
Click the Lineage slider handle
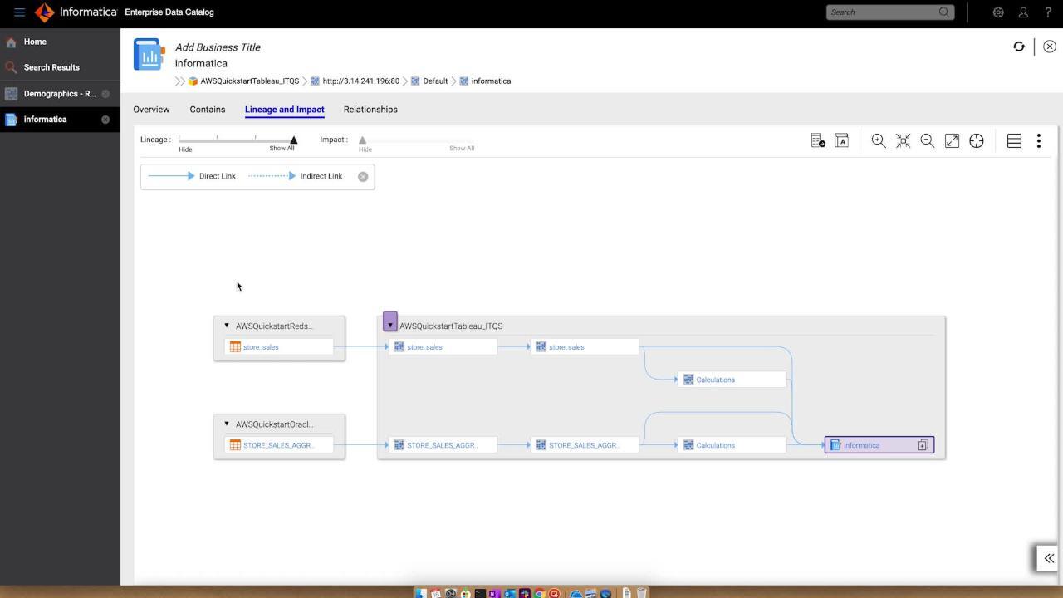point(293,140)
